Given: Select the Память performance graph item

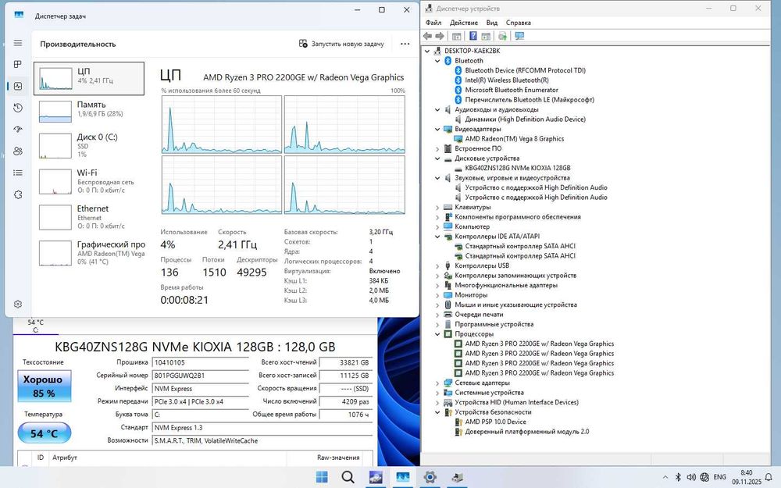Looking at the screenshot, I should pyautogui.click(x=89, y=112).
